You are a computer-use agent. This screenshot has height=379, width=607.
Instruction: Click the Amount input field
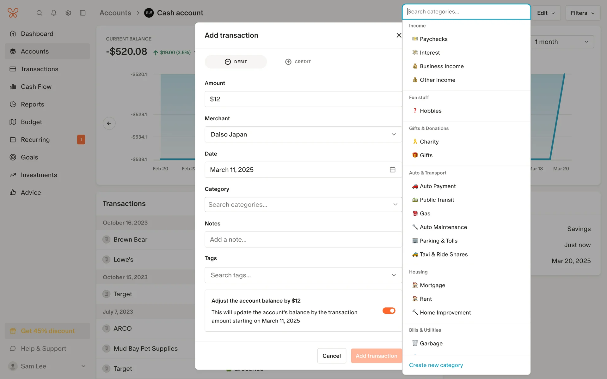coord(303,99)
